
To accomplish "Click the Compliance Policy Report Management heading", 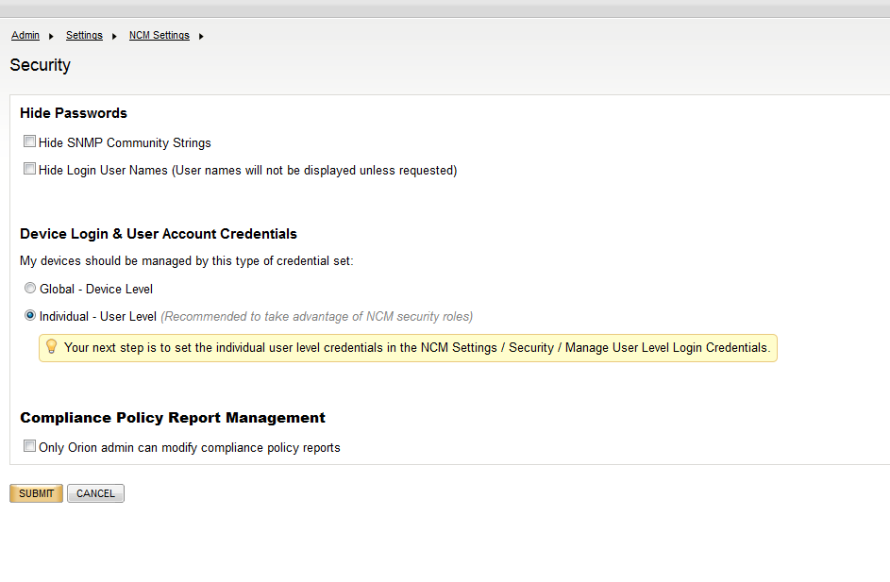I will click(x=173, y=417).
